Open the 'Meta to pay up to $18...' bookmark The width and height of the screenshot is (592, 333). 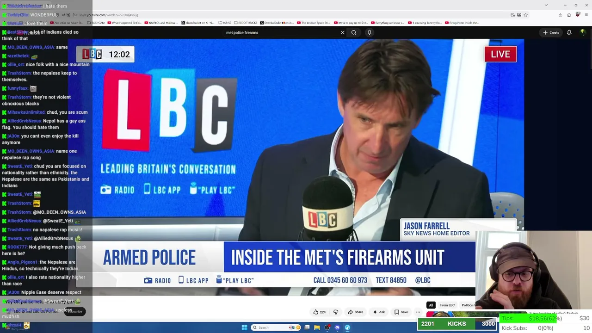351,23
